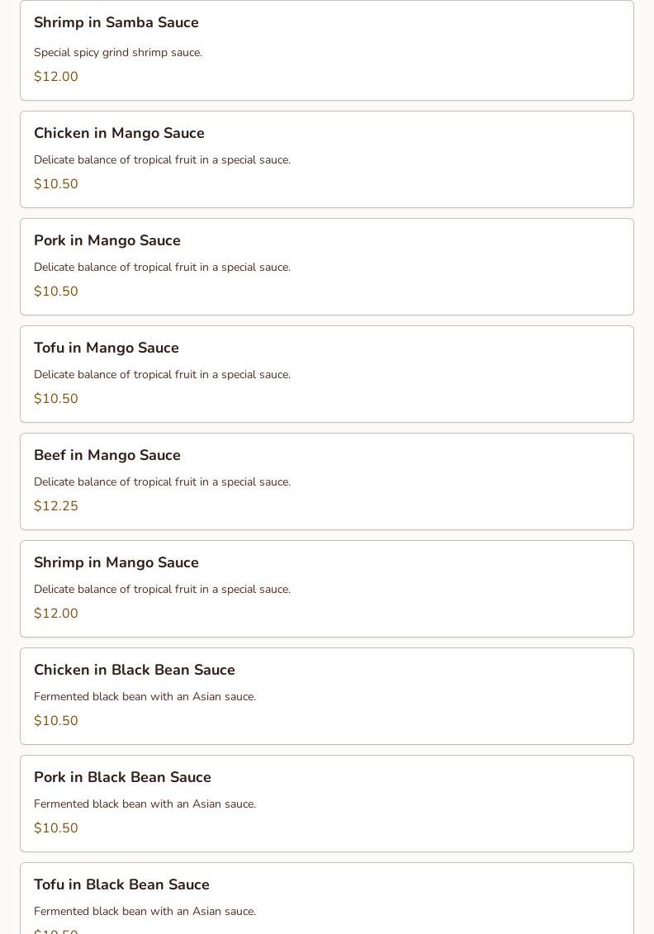The height and width of the screenshot is (934, 654).
Task: Select the Pork in Mango Sauce price
Action: coord(56,292)
